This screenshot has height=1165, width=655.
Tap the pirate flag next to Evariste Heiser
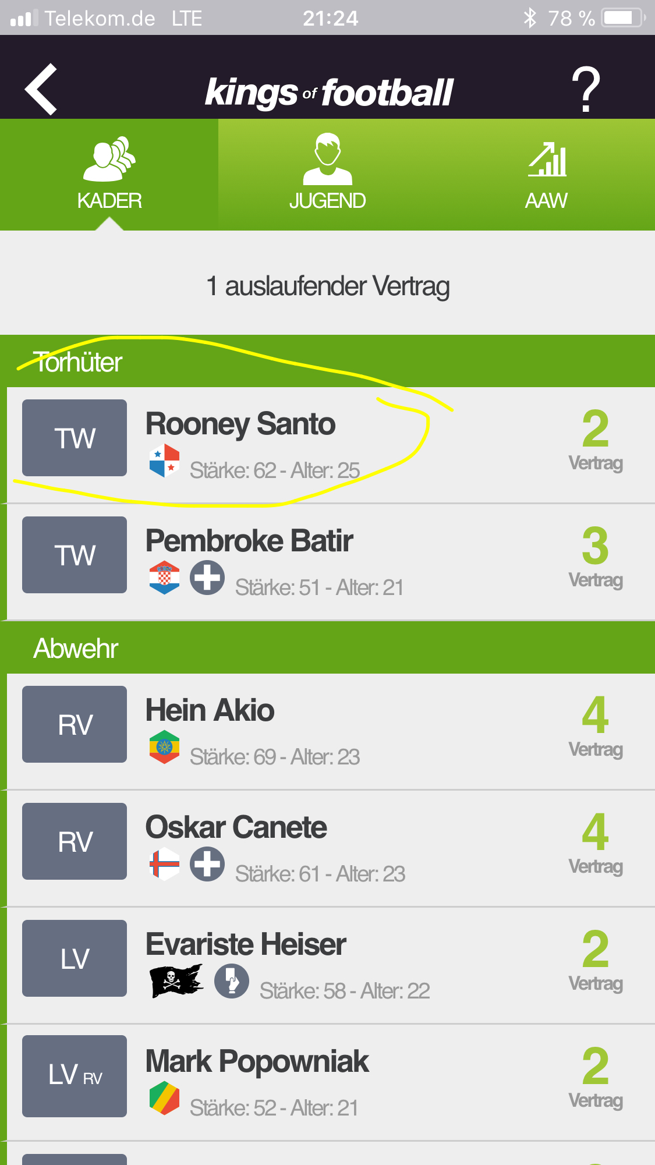tap(176, 981)
